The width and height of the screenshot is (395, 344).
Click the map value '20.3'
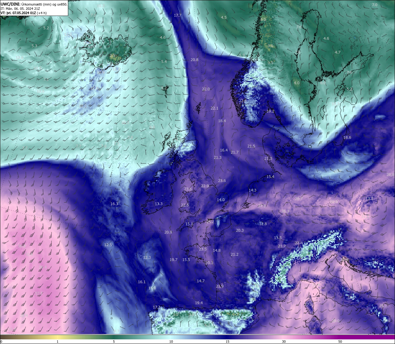tap(240, 230)
